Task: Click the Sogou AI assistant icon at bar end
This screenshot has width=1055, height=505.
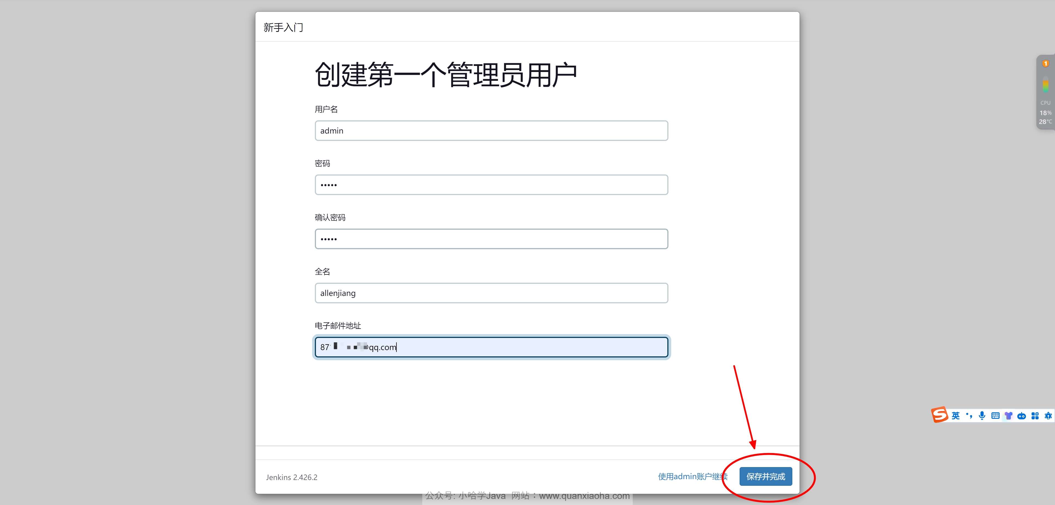Action: tap(1048, 416)
